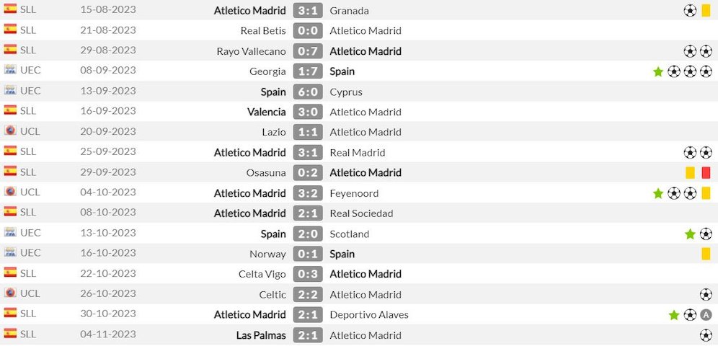The height and width of the screenshot is (346, 718).
Task: Open the Las Palmas team link
Action: (x=261, y=335)
